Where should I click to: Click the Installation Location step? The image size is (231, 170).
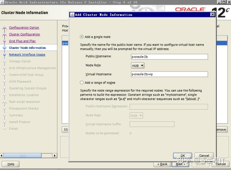tap(24, 95)
